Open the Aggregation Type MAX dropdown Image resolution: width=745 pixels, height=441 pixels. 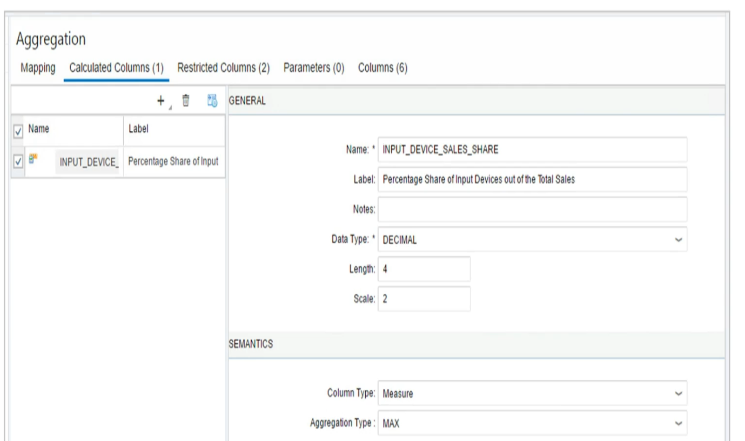(x=532, y=423)
